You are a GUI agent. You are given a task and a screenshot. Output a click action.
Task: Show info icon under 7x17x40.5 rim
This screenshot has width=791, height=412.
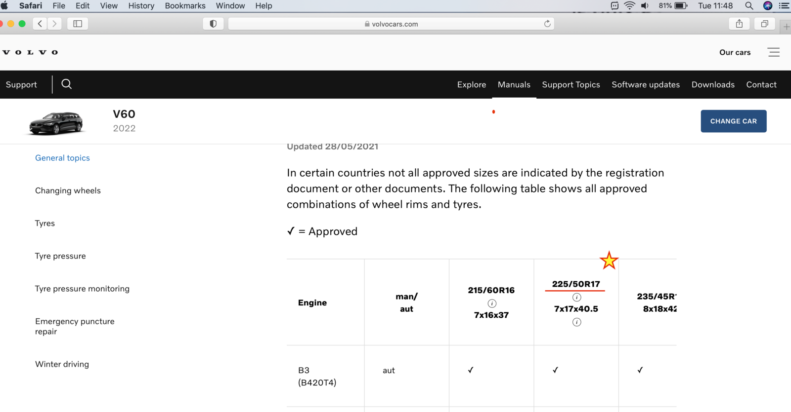[x=576, y=322]
